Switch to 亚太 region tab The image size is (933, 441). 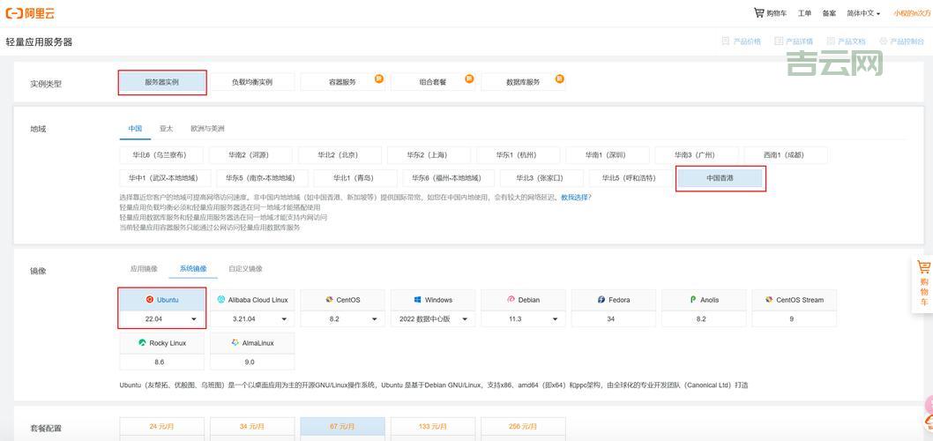pyautogui.click(x=166, y=129)
